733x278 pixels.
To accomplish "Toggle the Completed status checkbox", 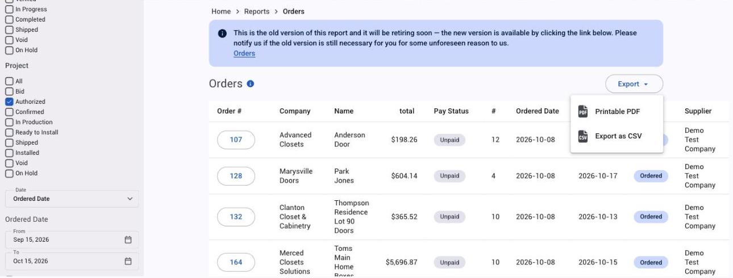I will [x=9, y=19].
